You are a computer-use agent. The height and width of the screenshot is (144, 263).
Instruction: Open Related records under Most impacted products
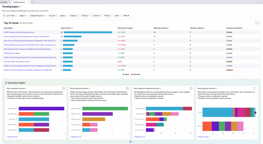point(76,137)
